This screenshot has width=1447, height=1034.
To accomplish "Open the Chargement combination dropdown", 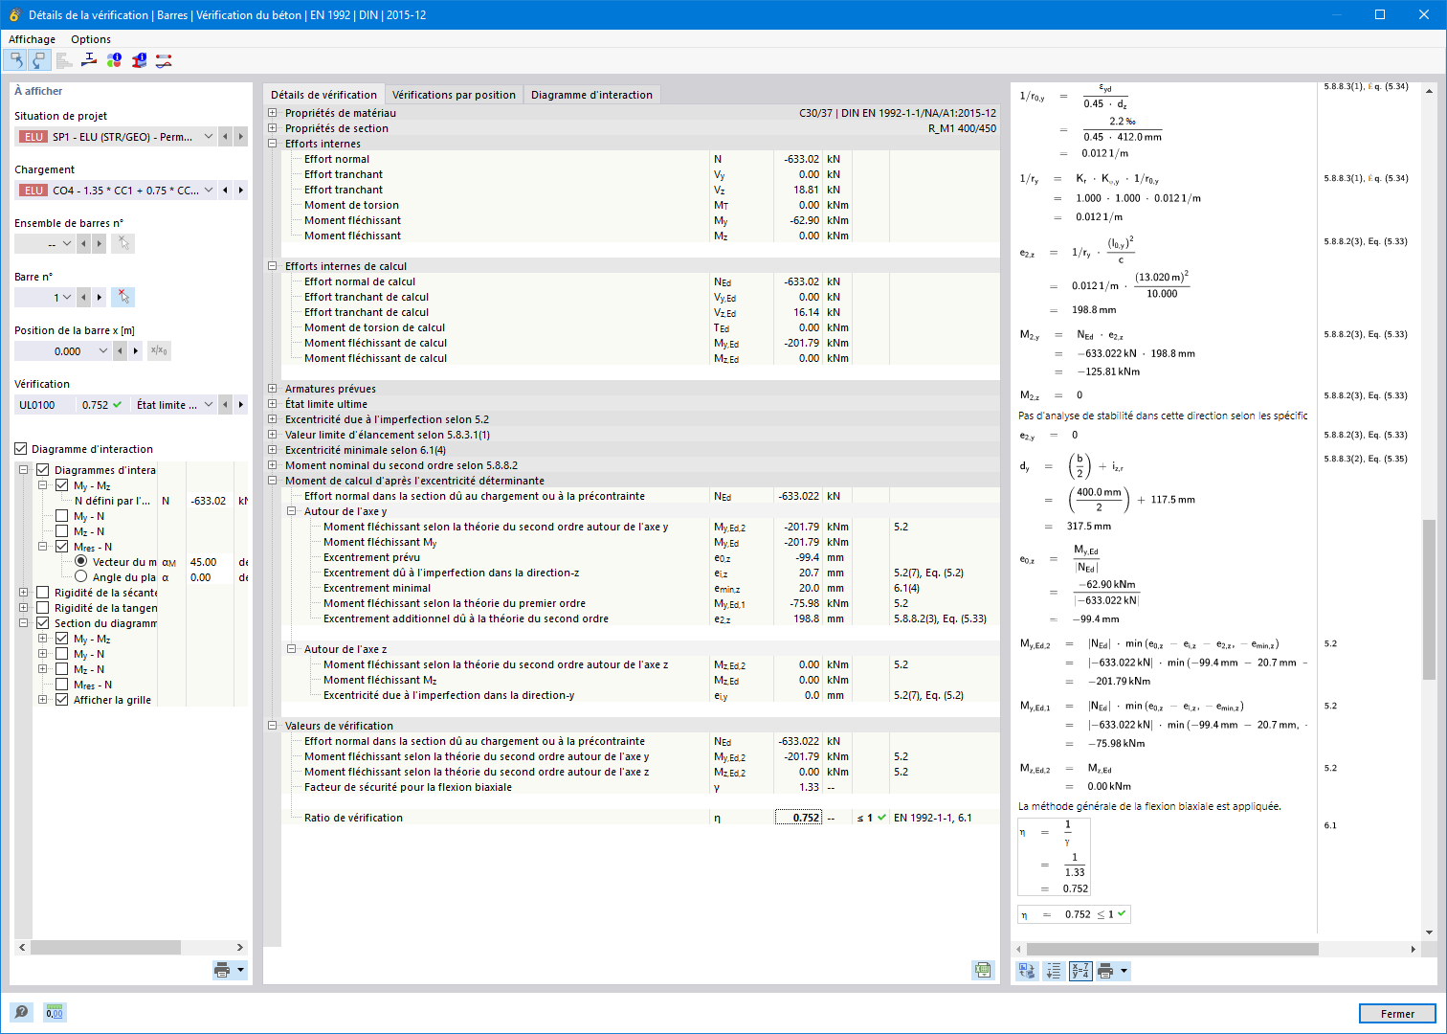I will (209, 191).
